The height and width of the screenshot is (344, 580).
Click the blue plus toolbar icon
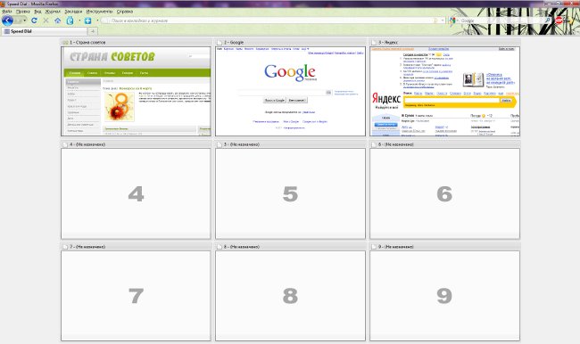click(88, 20)
